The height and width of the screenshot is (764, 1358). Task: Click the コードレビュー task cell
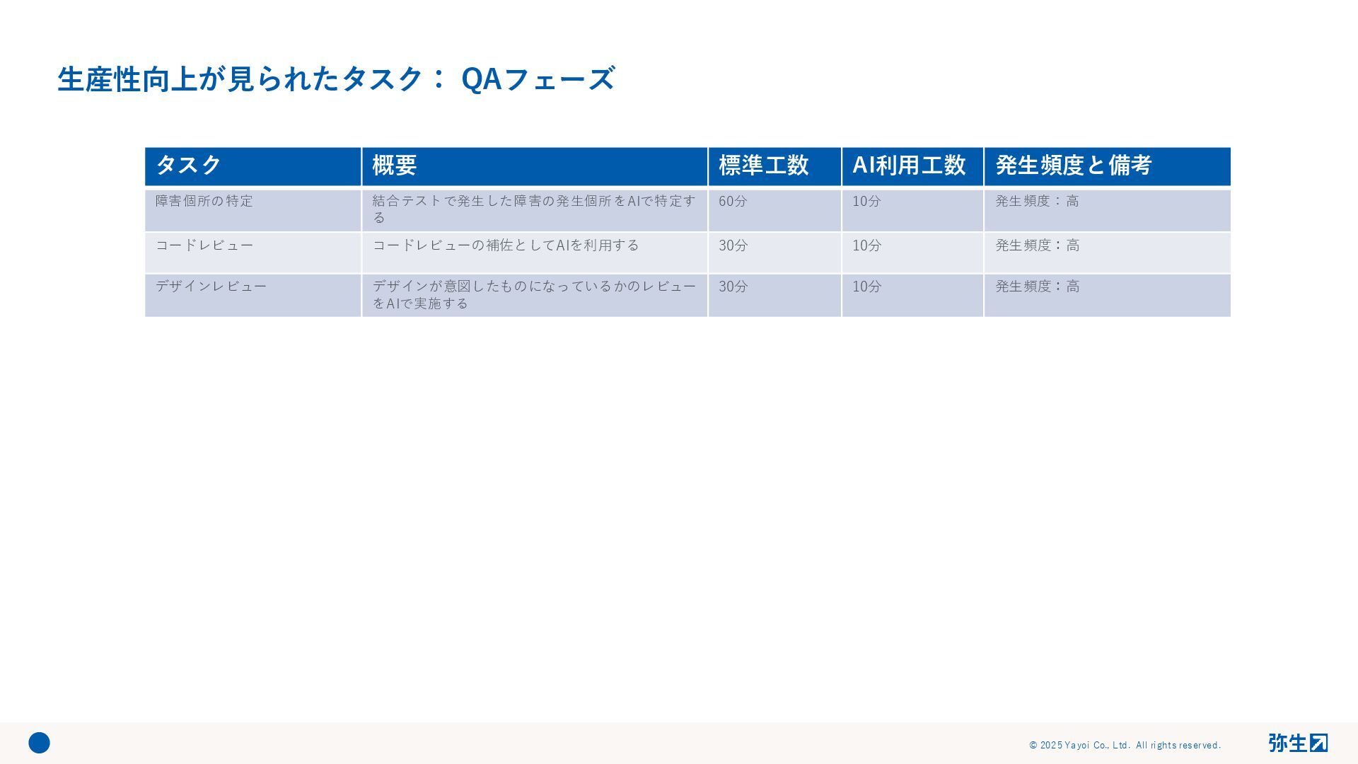[253, 253]
